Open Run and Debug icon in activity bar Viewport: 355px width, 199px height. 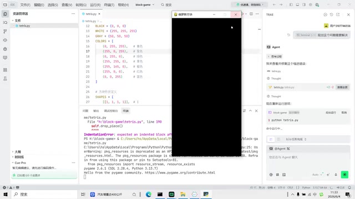coord(5,49)
